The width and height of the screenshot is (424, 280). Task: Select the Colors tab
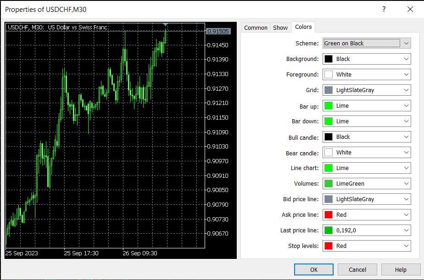(303, 27)
